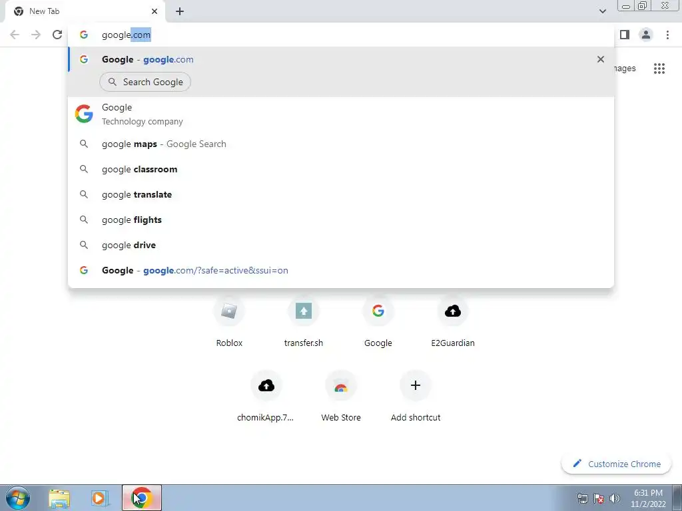Click the Search Google chip
Image resolution: width=682 pixels, height=511 pixels.
145,82
